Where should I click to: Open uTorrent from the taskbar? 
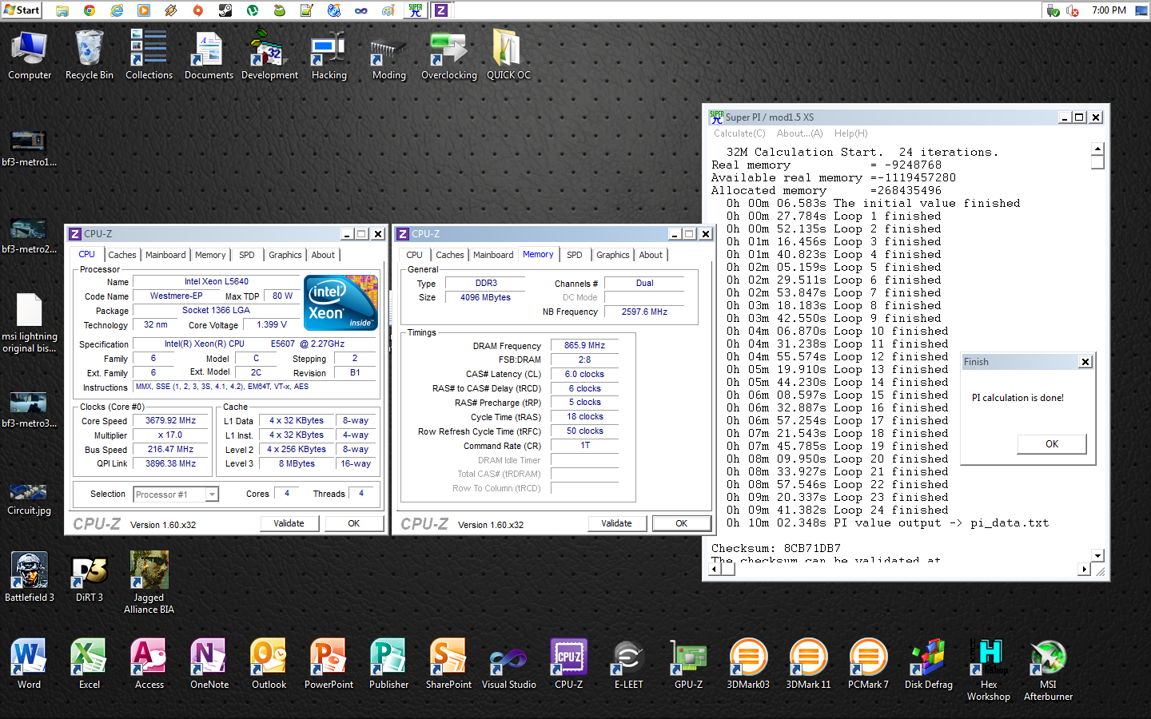click(x=253, y=10)
